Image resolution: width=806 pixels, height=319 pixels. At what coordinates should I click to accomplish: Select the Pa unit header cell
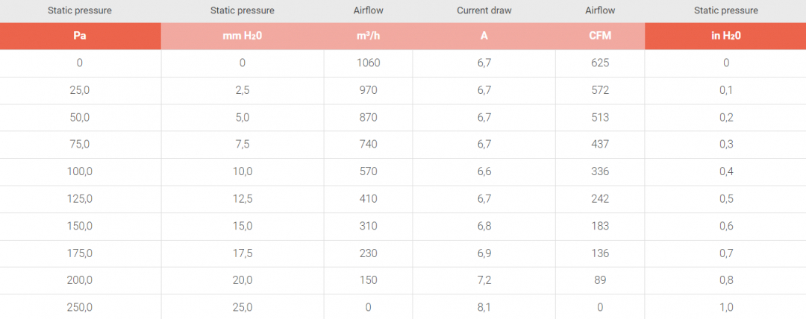[80, 36]
